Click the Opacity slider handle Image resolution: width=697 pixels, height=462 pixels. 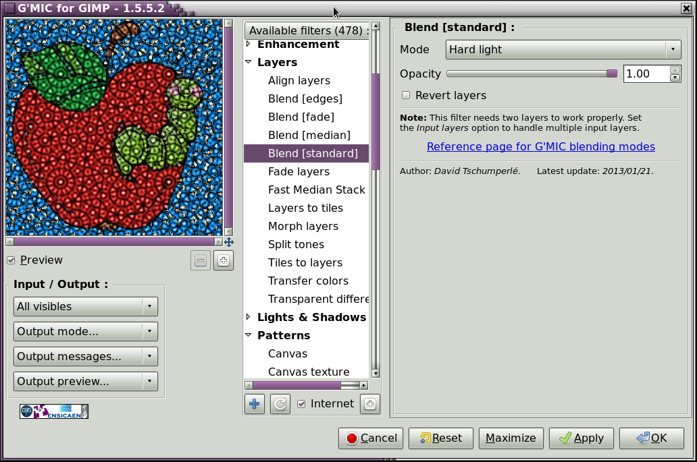click(612, 74)
